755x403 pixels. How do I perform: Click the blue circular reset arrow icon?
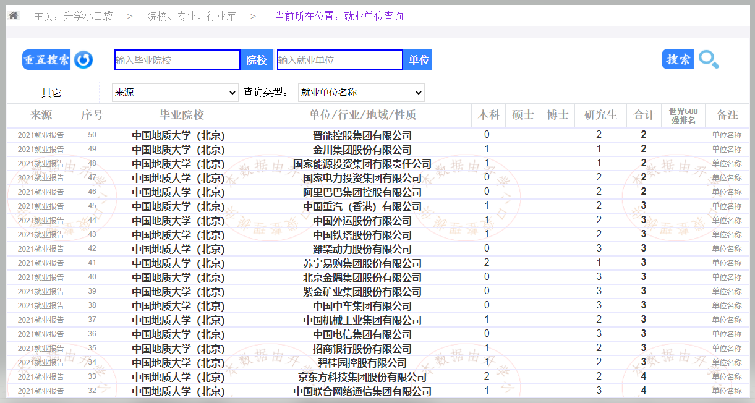tap(83, 60)
